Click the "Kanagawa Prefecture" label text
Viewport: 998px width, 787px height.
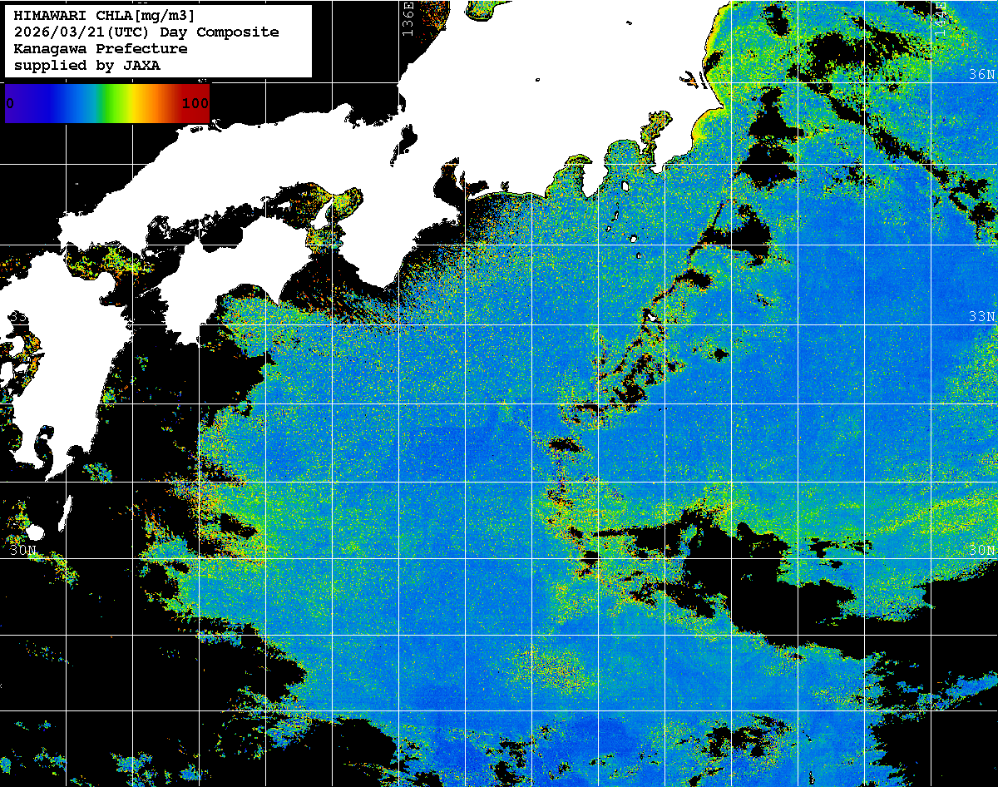[x=101, y=49]
